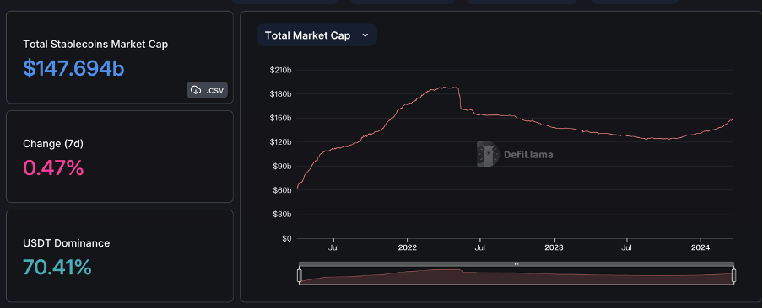Click the 2024 label on x-axis
Screen dimensions: 763x308
[x=701, y=247]
